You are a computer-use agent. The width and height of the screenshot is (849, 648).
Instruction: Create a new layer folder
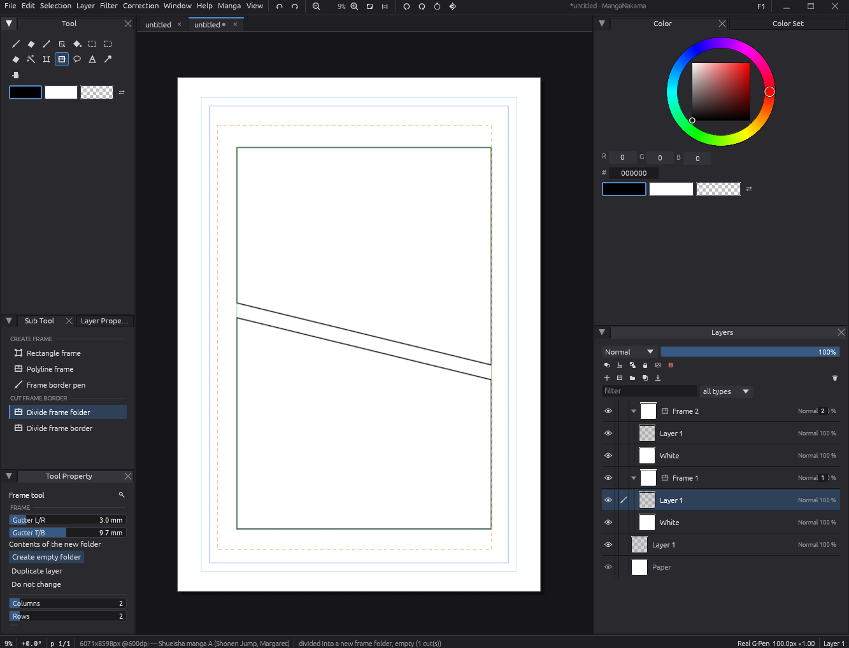coord(632,378)
